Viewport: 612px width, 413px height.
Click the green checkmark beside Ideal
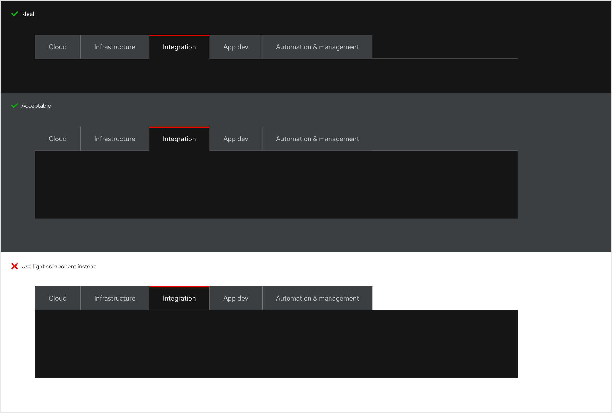point(15,14)
